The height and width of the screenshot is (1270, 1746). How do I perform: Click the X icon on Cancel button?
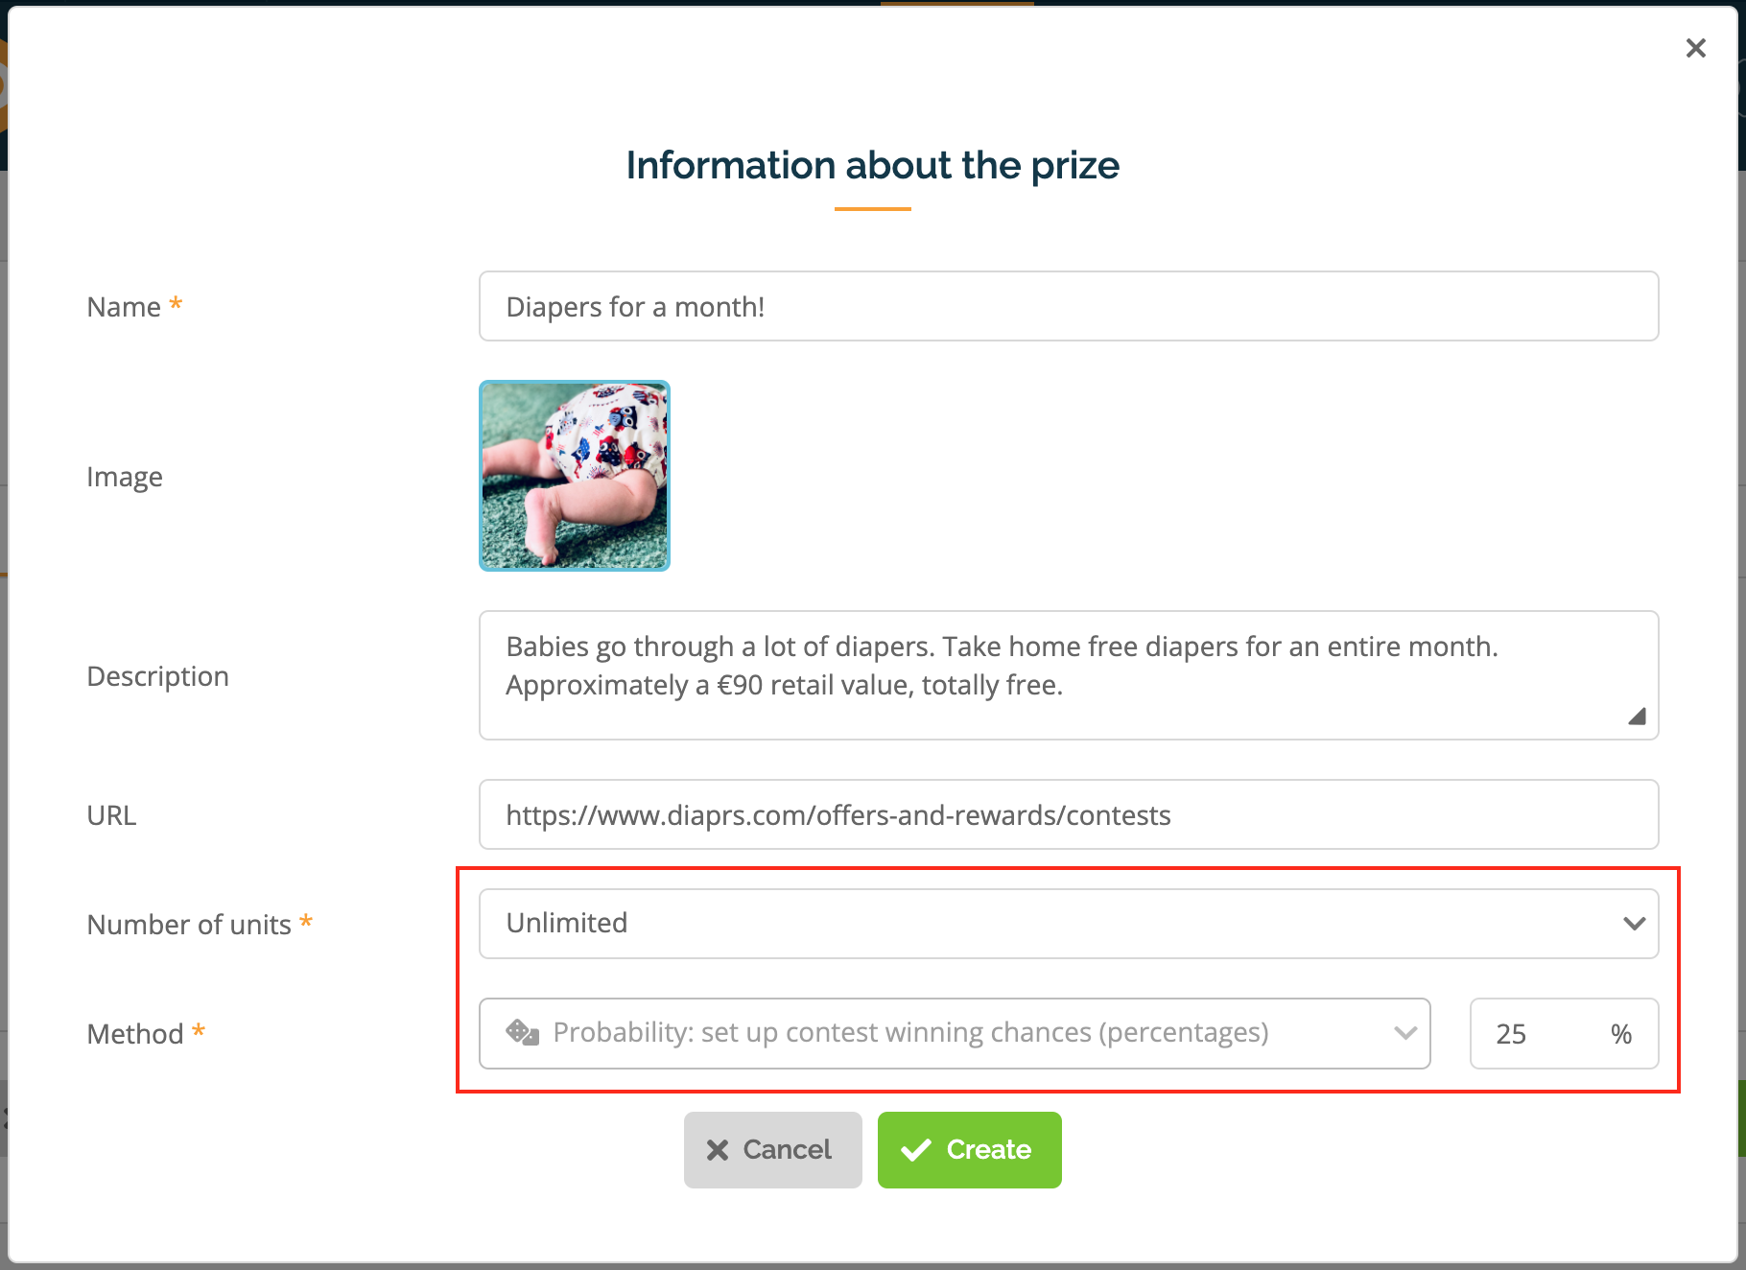click(718, 1149)
